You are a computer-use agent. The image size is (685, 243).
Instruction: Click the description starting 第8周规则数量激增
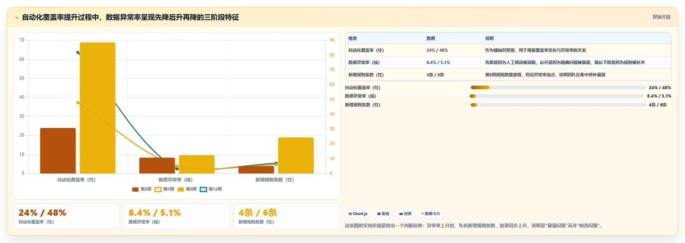coord(545,75)
